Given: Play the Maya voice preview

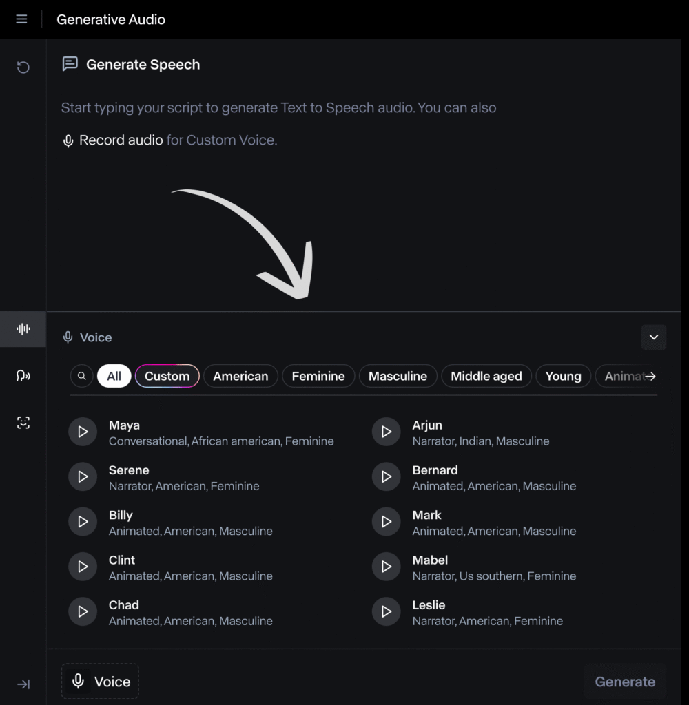Looking at the screenshot, I should click(x=83, y=432).
